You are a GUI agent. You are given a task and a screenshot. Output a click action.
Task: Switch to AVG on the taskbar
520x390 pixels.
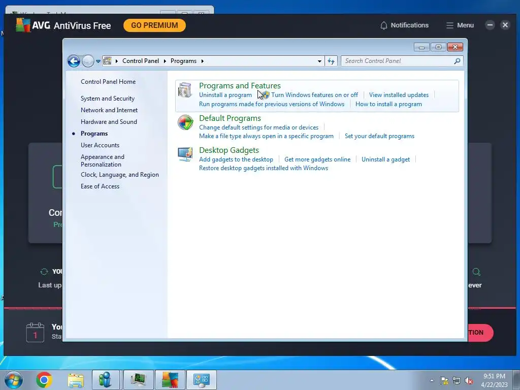170,380
